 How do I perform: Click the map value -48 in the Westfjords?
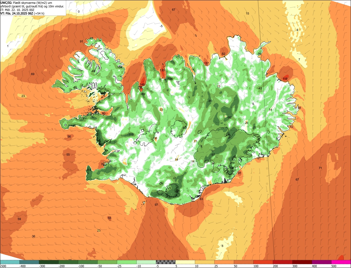93,71
